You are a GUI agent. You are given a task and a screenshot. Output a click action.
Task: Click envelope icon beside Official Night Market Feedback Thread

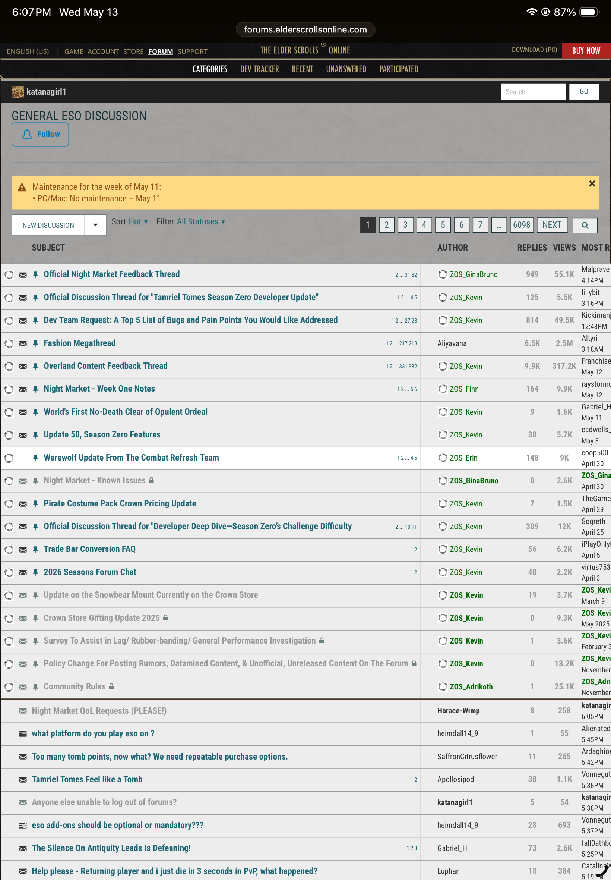(x=23, y=275)
